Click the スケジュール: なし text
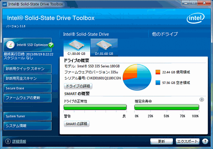 pos(18,58)
